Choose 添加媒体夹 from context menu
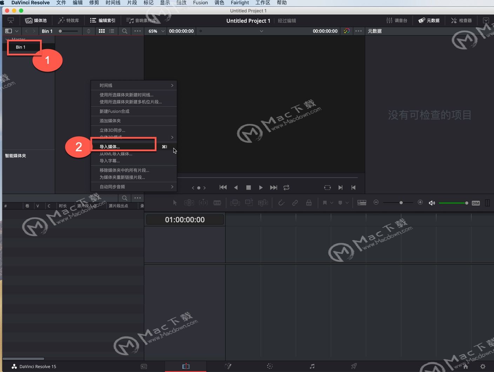Screen dimensions: 494x372 click(x=134, y=121)
